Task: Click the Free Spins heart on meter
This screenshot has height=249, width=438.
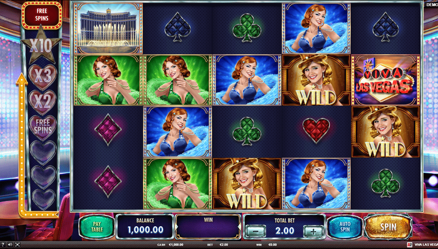Action: [42, 127]
